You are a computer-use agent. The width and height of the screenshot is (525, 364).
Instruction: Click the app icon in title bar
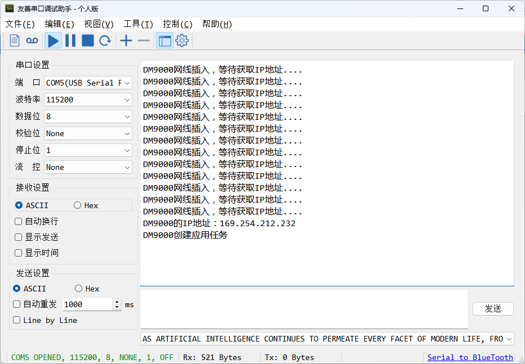click(10, 8)
